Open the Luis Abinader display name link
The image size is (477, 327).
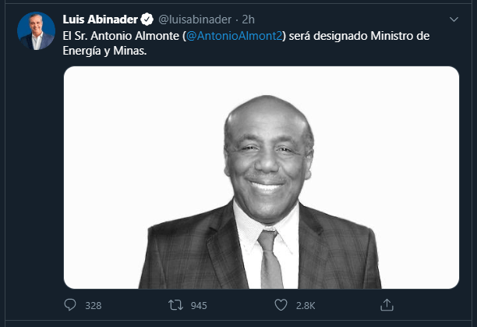click(x=99, y=18)
